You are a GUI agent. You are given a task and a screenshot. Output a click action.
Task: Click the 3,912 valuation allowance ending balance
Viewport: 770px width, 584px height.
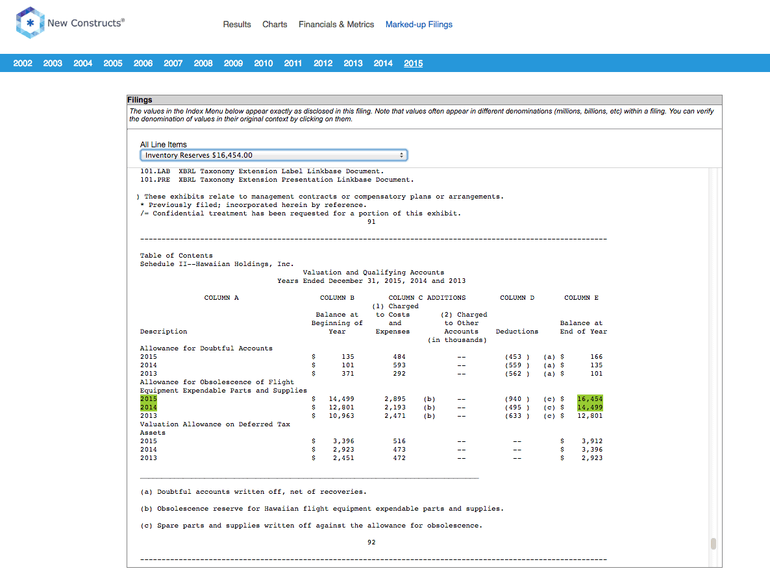pos(591,441)
